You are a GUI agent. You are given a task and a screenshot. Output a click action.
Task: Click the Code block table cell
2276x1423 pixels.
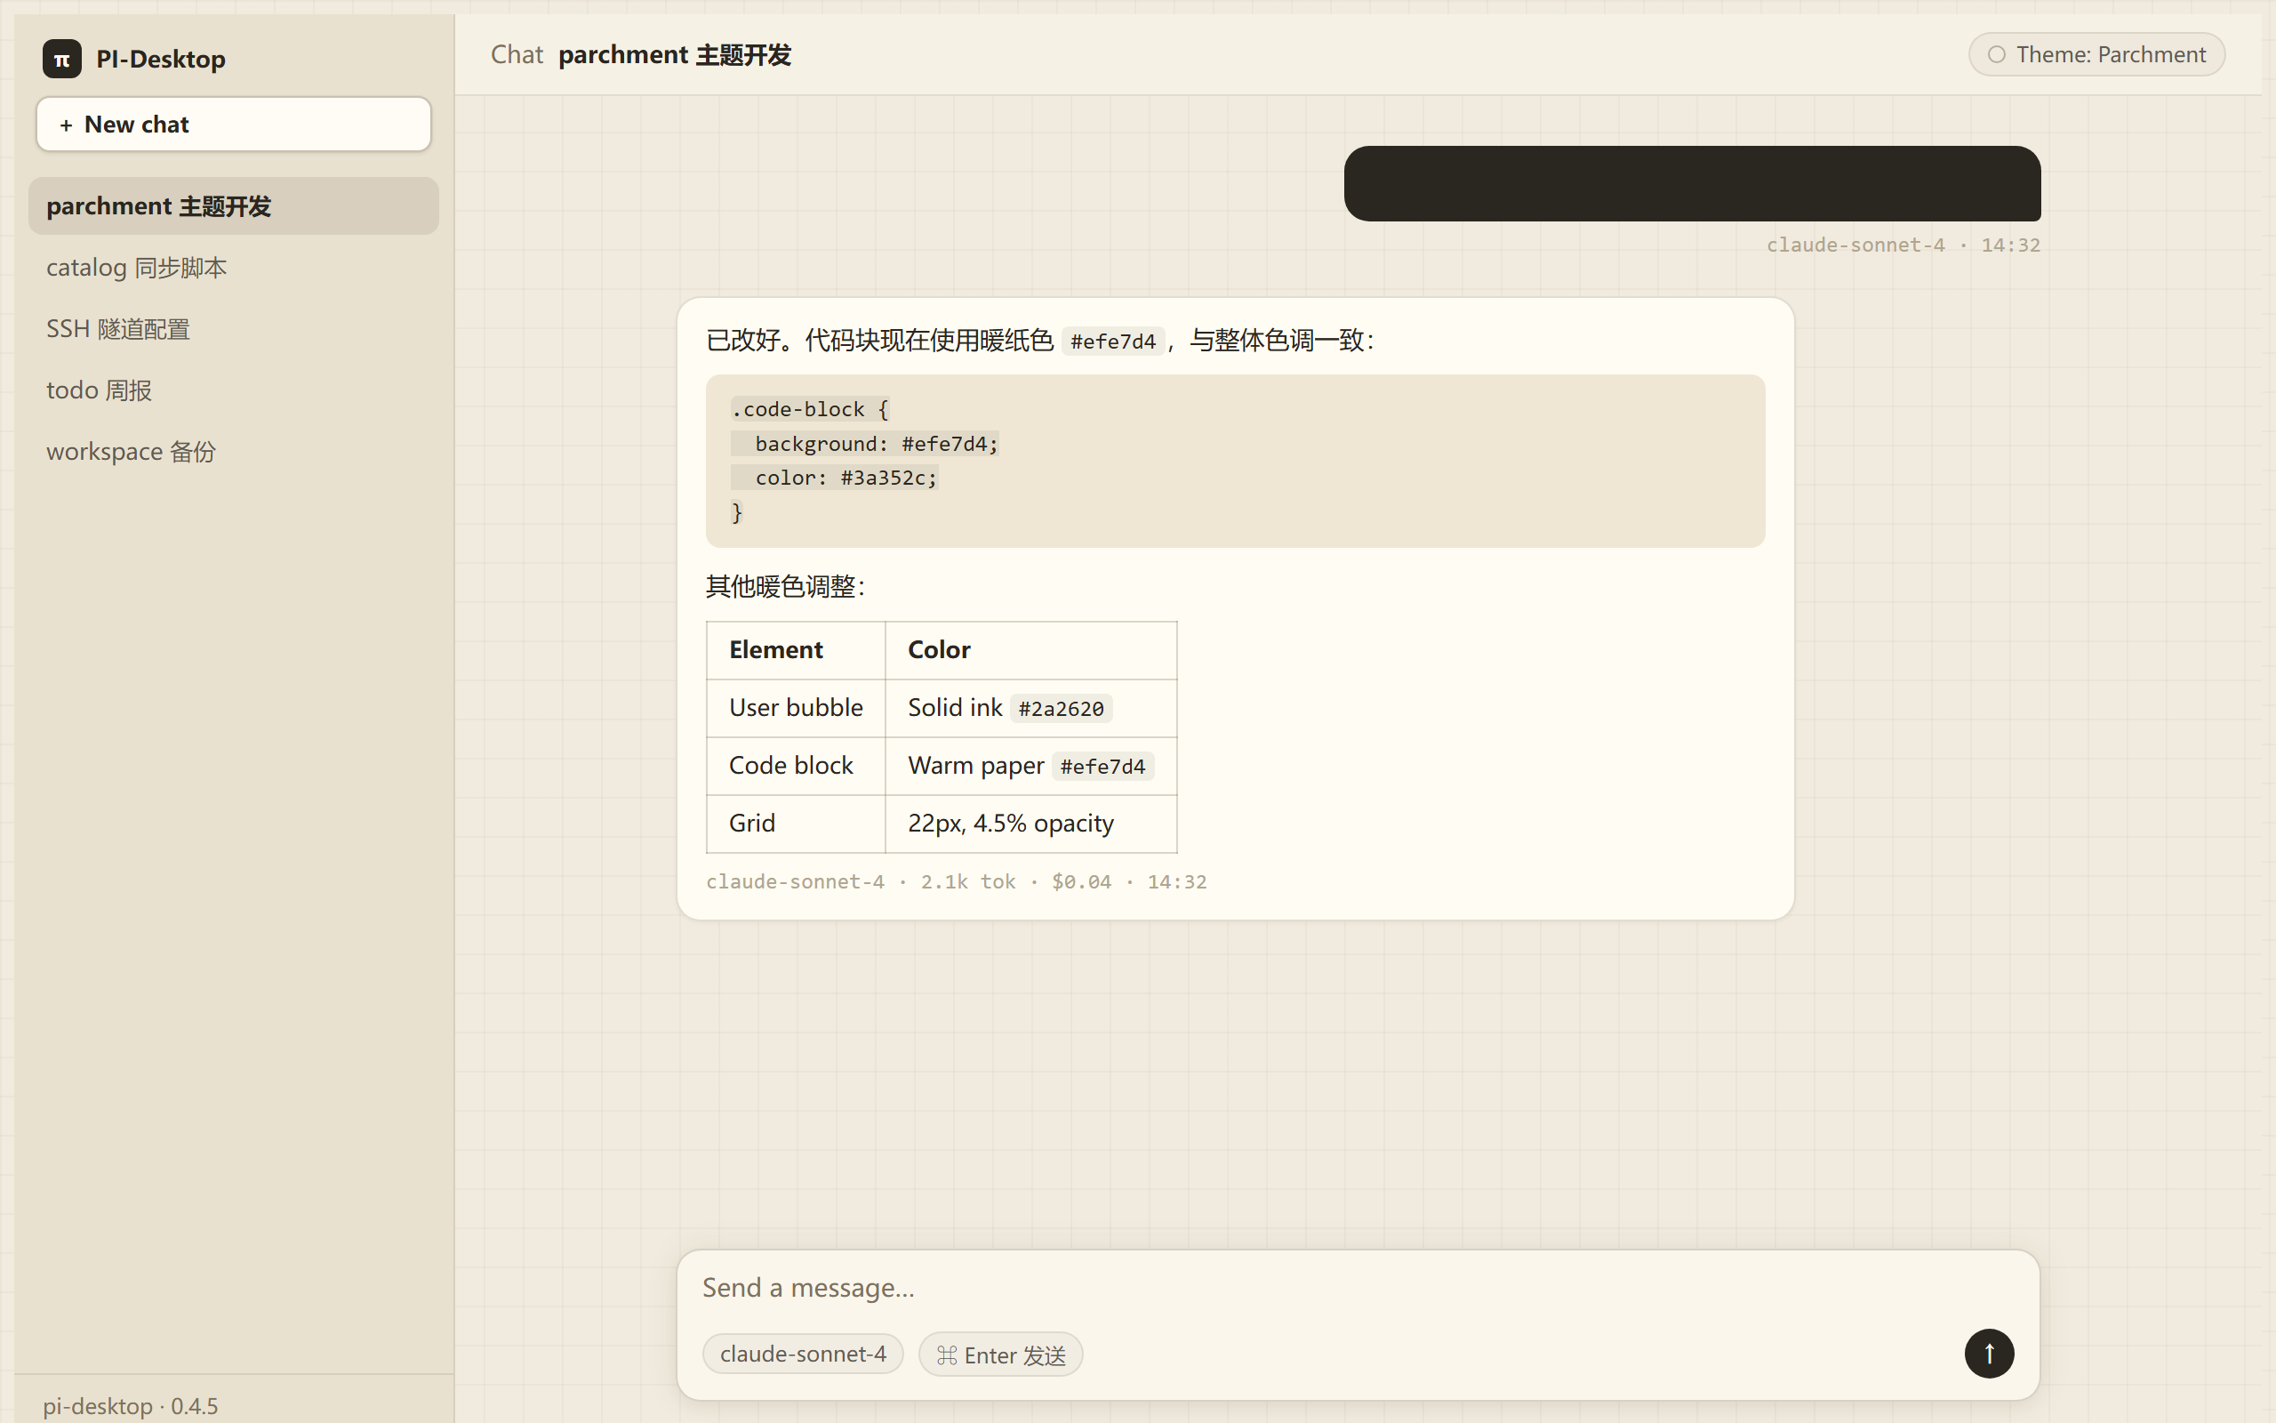[x=796, y=766]
